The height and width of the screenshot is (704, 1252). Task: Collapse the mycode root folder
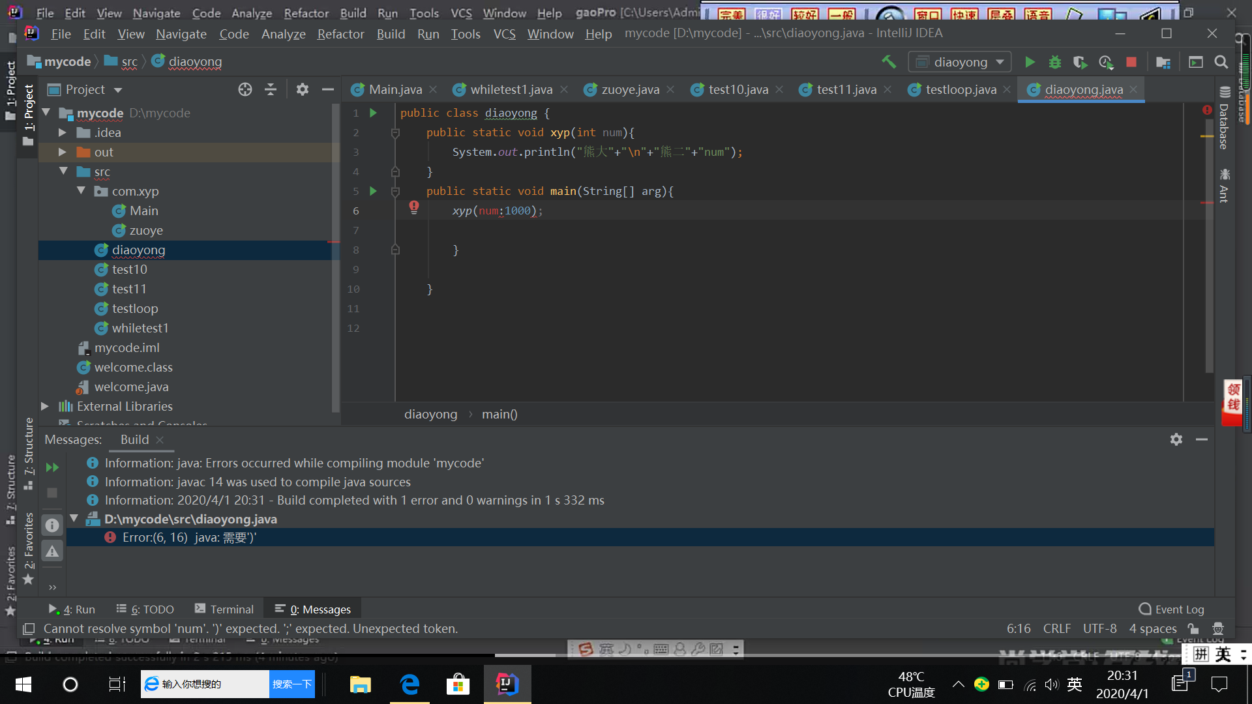46,113
